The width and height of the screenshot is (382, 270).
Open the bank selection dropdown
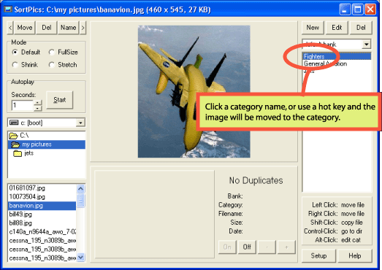(366, 45)
